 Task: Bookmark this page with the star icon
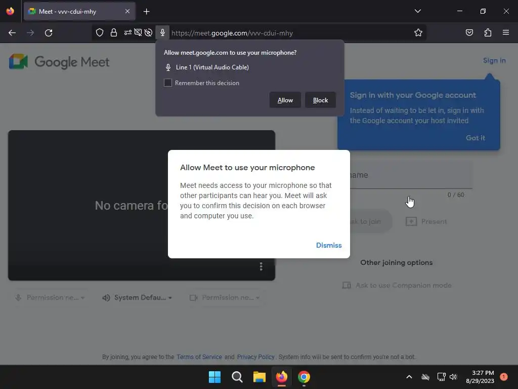pos(418,32)
